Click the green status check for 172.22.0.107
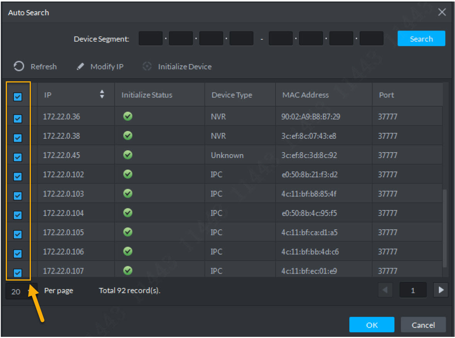The width and height of the screenshot is (455, 338). pyautogui.click(x=128, y=271)
